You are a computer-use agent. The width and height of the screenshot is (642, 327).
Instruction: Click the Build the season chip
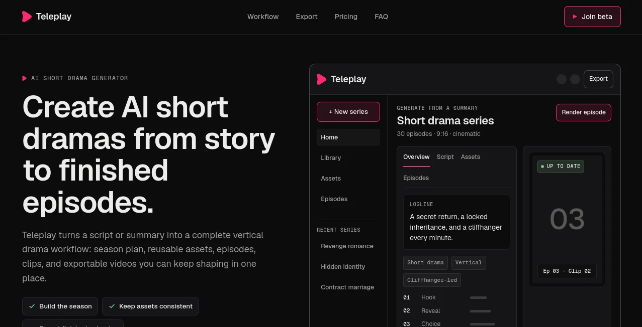(60, 306)
